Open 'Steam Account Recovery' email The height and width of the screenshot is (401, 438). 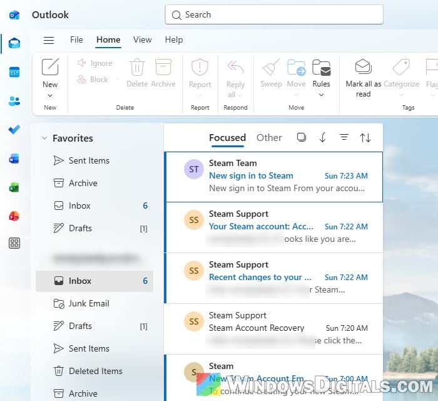tap(274, 329)
